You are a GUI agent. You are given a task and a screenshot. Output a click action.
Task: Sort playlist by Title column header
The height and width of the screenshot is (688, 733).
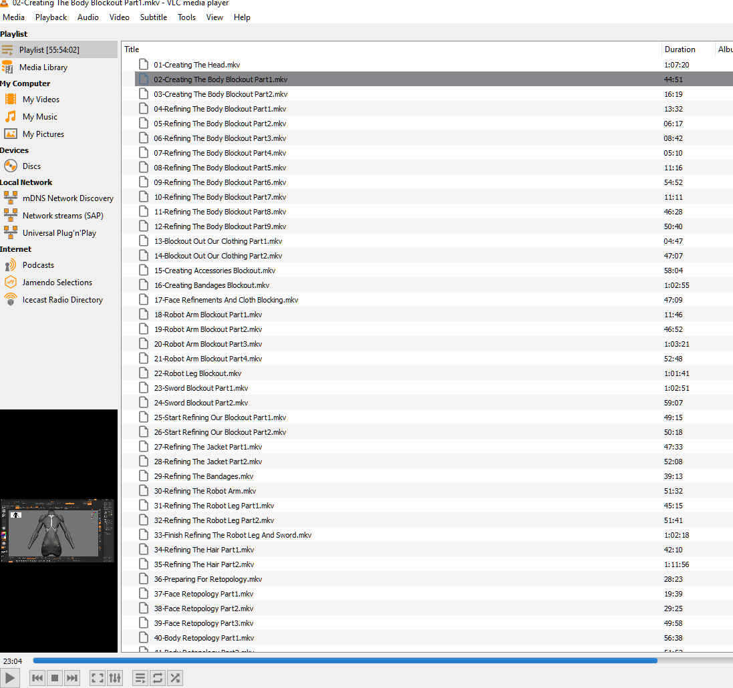coord(392,49)
